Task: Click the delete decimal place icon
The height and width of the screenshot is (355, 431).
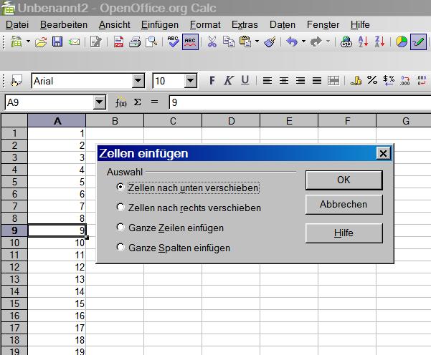Action: point(422,81)
